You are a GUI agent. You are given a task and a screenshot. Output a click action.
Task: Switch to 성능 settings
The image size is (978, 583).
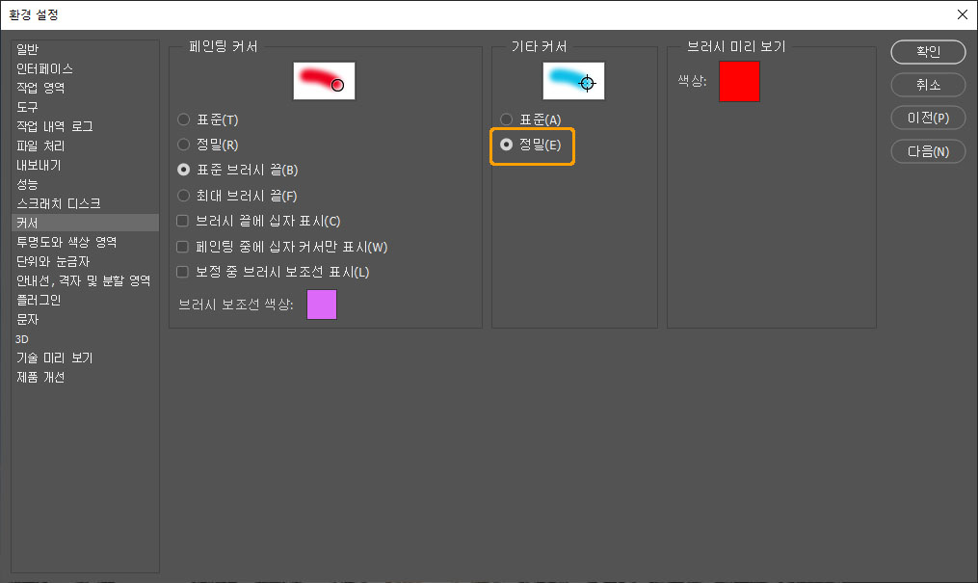tap(31, 184)
